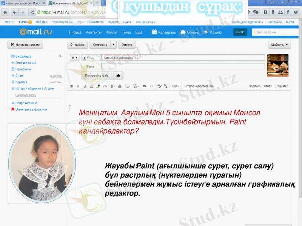Open the Save button dropdown arrow
Screen dimensions: 302x226
coord(114,45)
